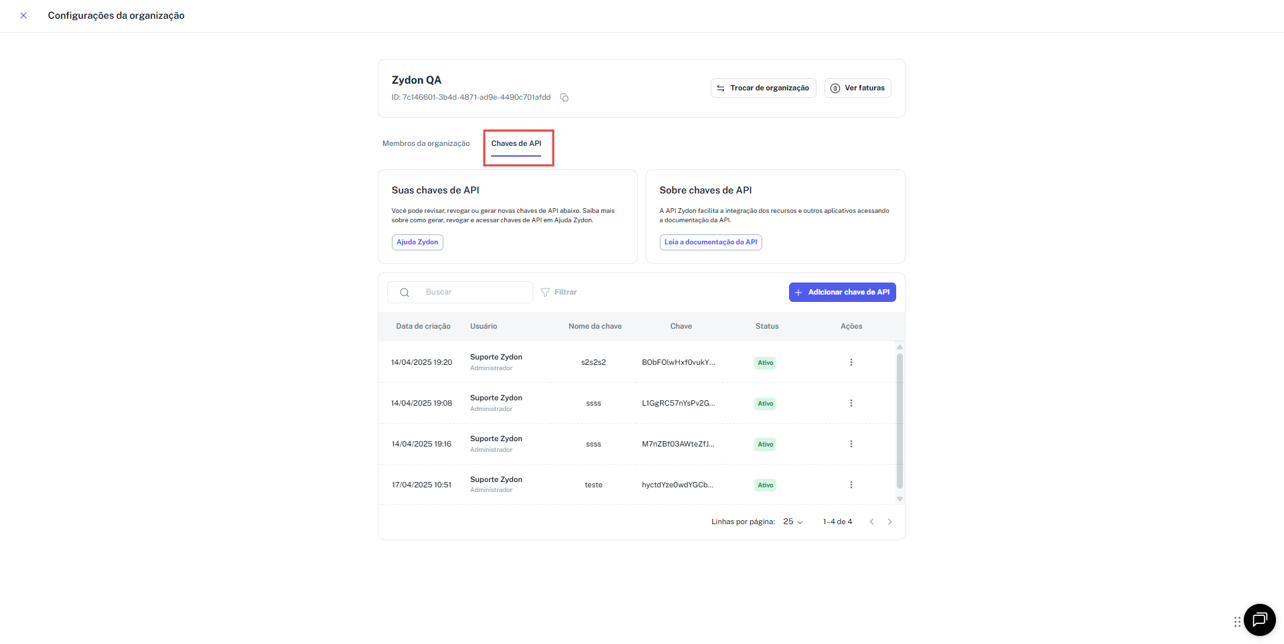The width and height of the screenshot is (1284, 644).
Task: Open actions menu for key L1GgRC57nYsPv2G
Action: tap(851, 404)
